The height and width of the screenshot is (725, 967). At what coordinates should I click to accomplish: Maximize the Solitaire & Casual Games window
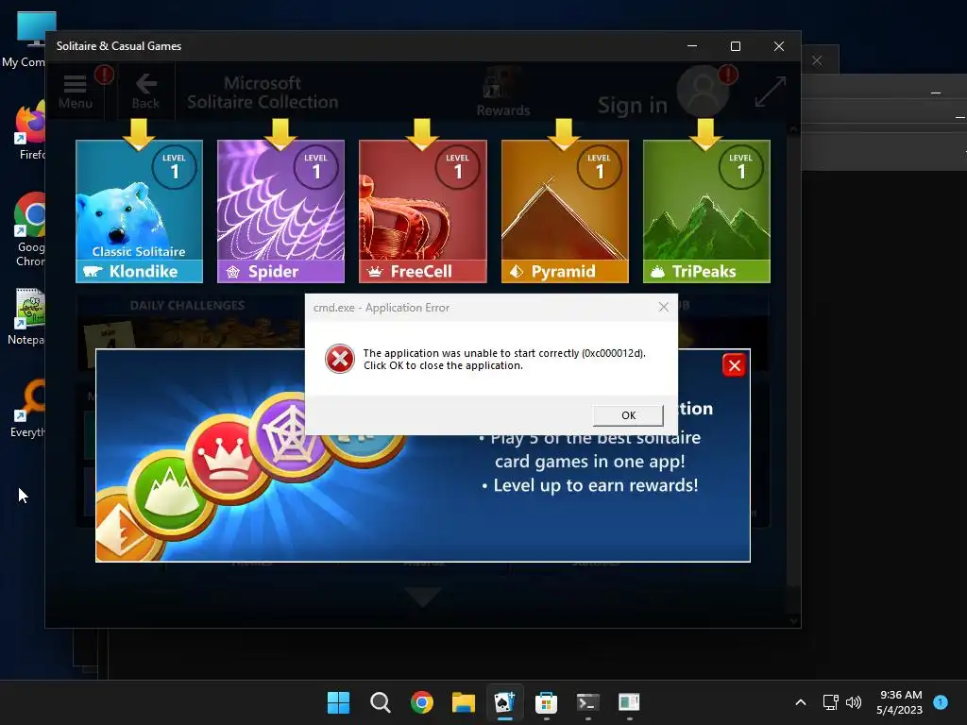pyautogui.click(x=735, y=46)
